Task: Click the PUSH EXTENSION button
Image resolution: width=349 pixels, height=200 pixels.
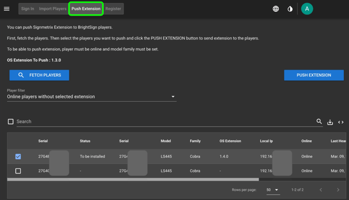Action: [314, 75]
